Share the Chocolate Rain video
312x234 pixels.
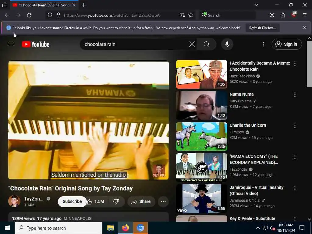pos(141,202)
